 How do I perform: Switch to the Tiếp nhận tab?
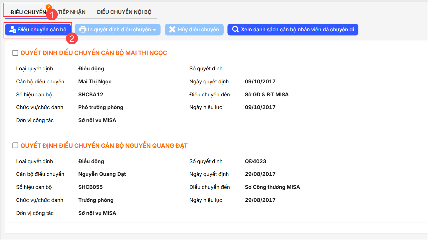(x=72, y=12)
